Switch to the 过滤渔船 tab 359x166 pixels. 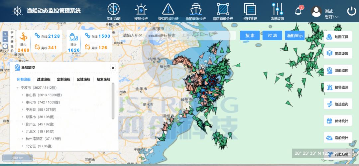click(44, 80)
